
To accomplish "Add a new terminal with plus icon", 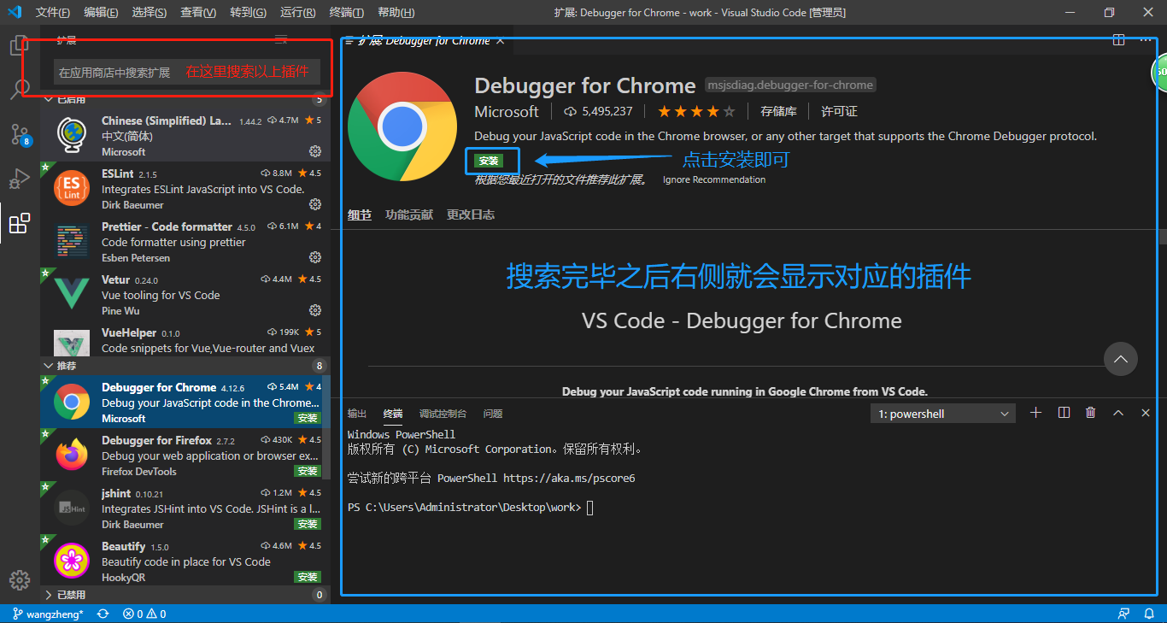I will point(1035,413).
